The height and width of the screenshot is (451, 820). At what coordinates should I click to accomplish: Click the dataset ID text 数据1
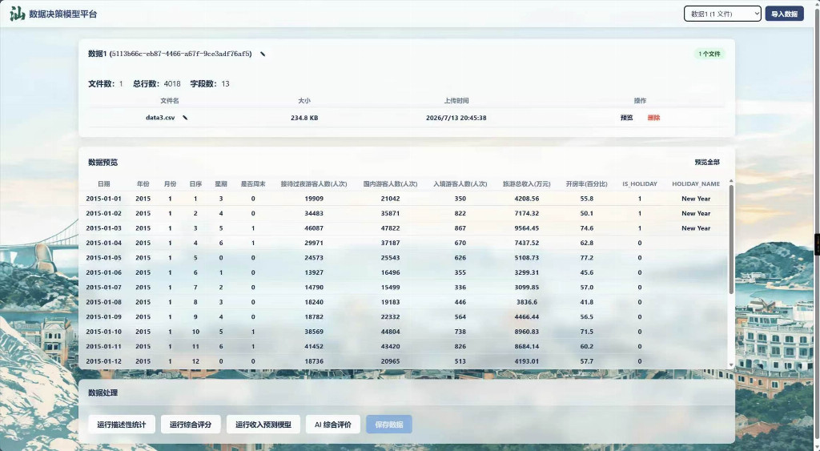pos(170,54)
